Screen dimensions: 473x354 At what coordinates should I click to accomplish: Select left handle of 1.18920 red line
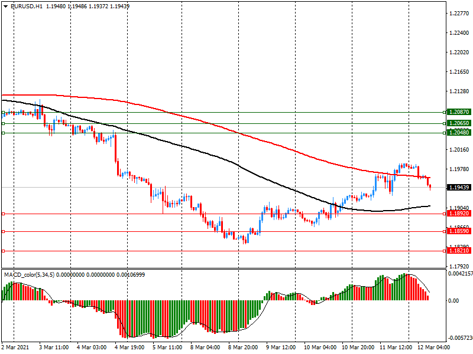tap(4, 214)
